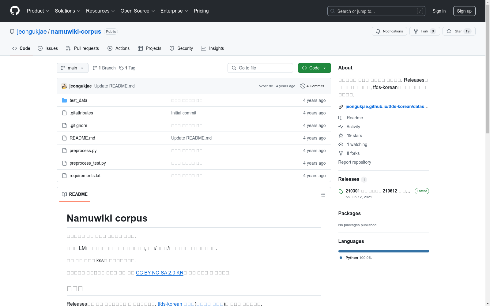Expand the Product menu
Viewport: 490px width, 306px height.
pos(38,11)
